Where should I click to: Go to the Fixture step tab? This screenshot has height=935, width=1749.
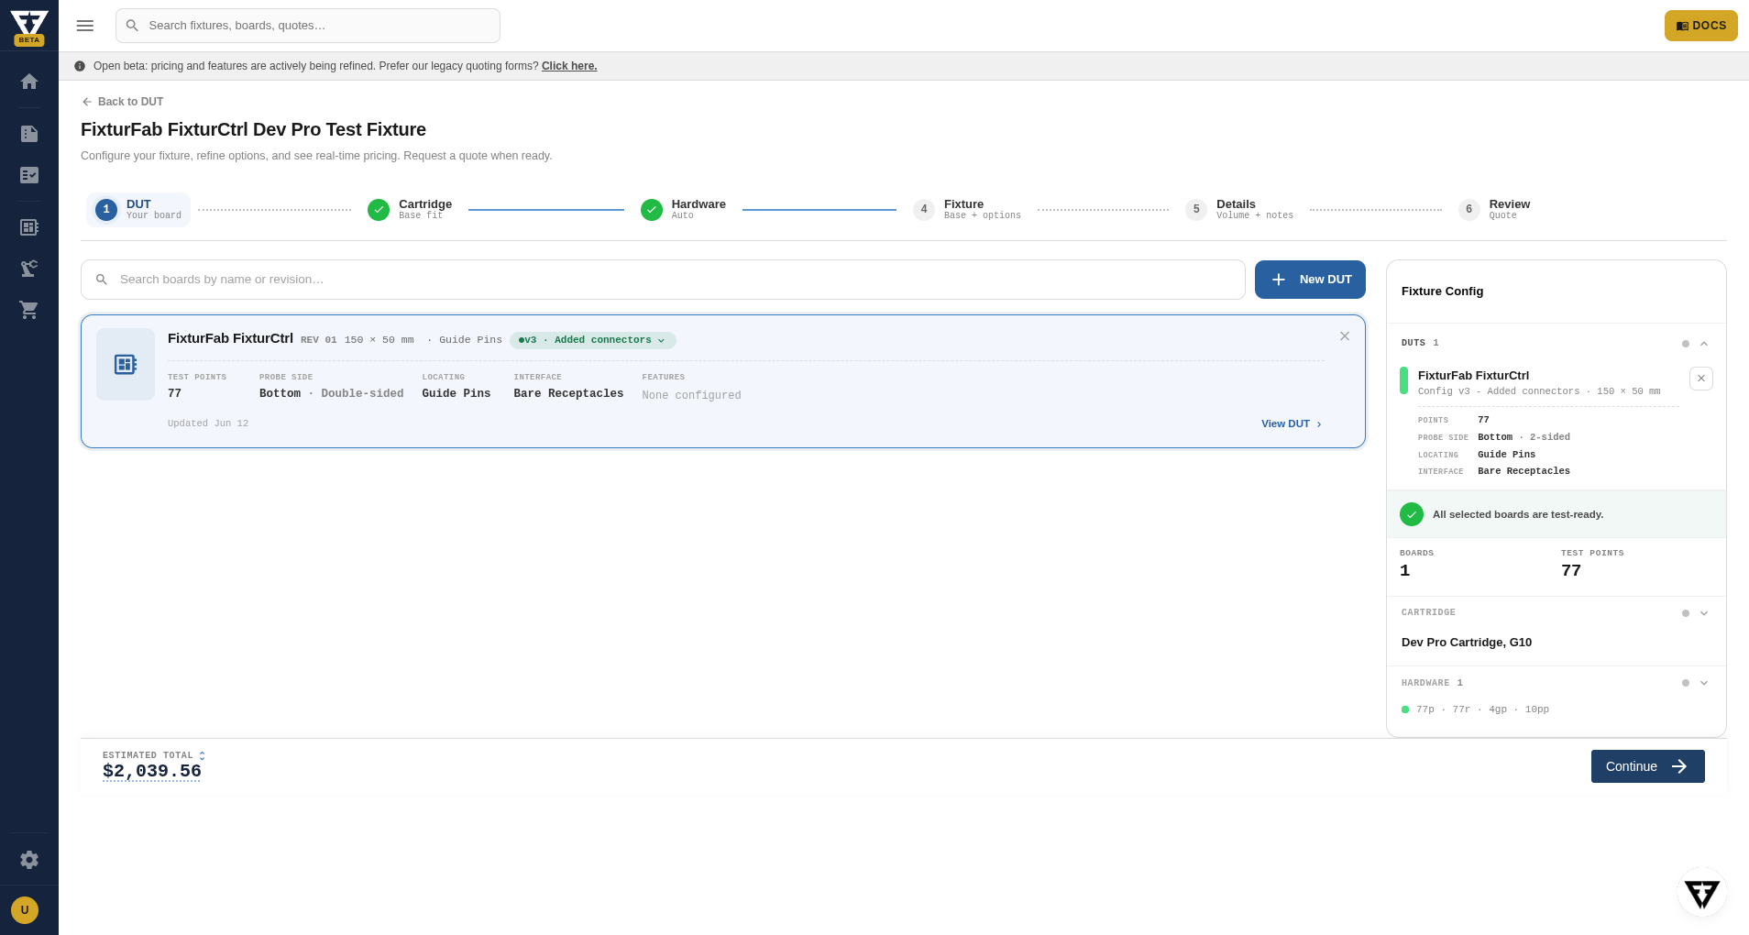(x=967, y=210)
